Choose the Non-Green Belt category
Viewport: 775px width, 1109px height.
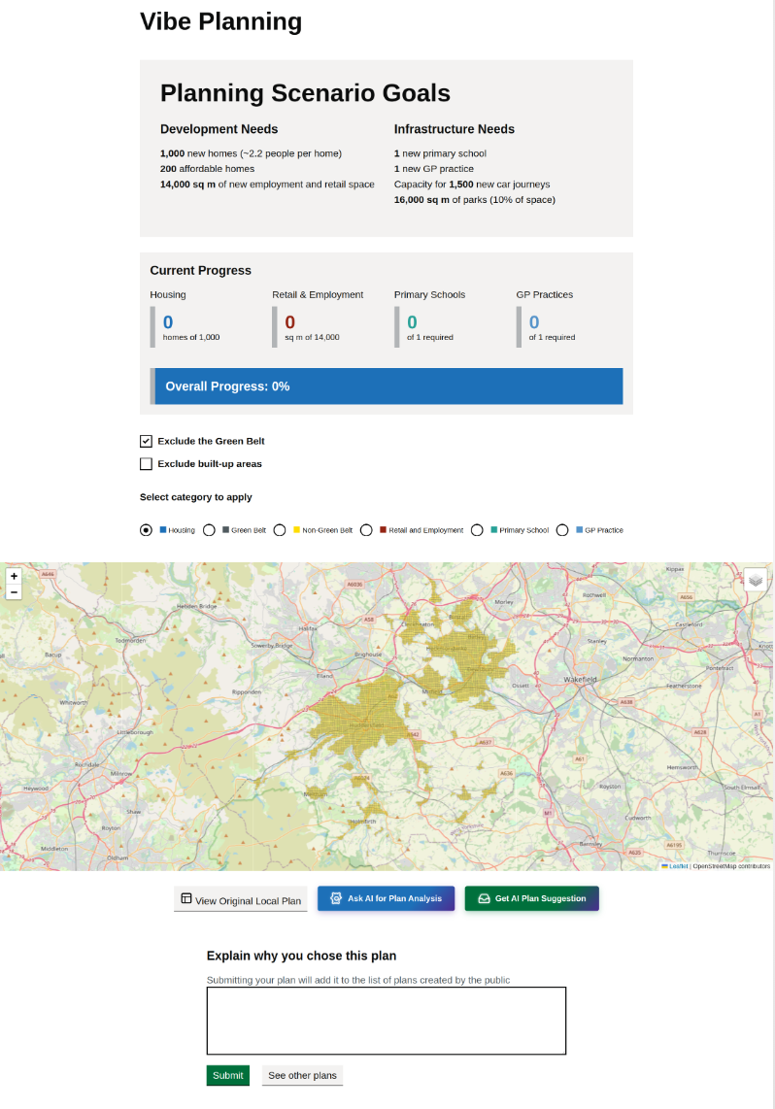coord(280,530)
